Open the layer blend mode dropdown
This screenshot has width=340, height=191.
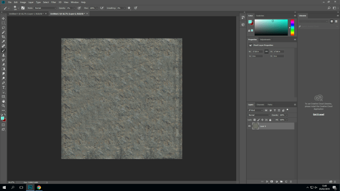[x=259, y=115]
